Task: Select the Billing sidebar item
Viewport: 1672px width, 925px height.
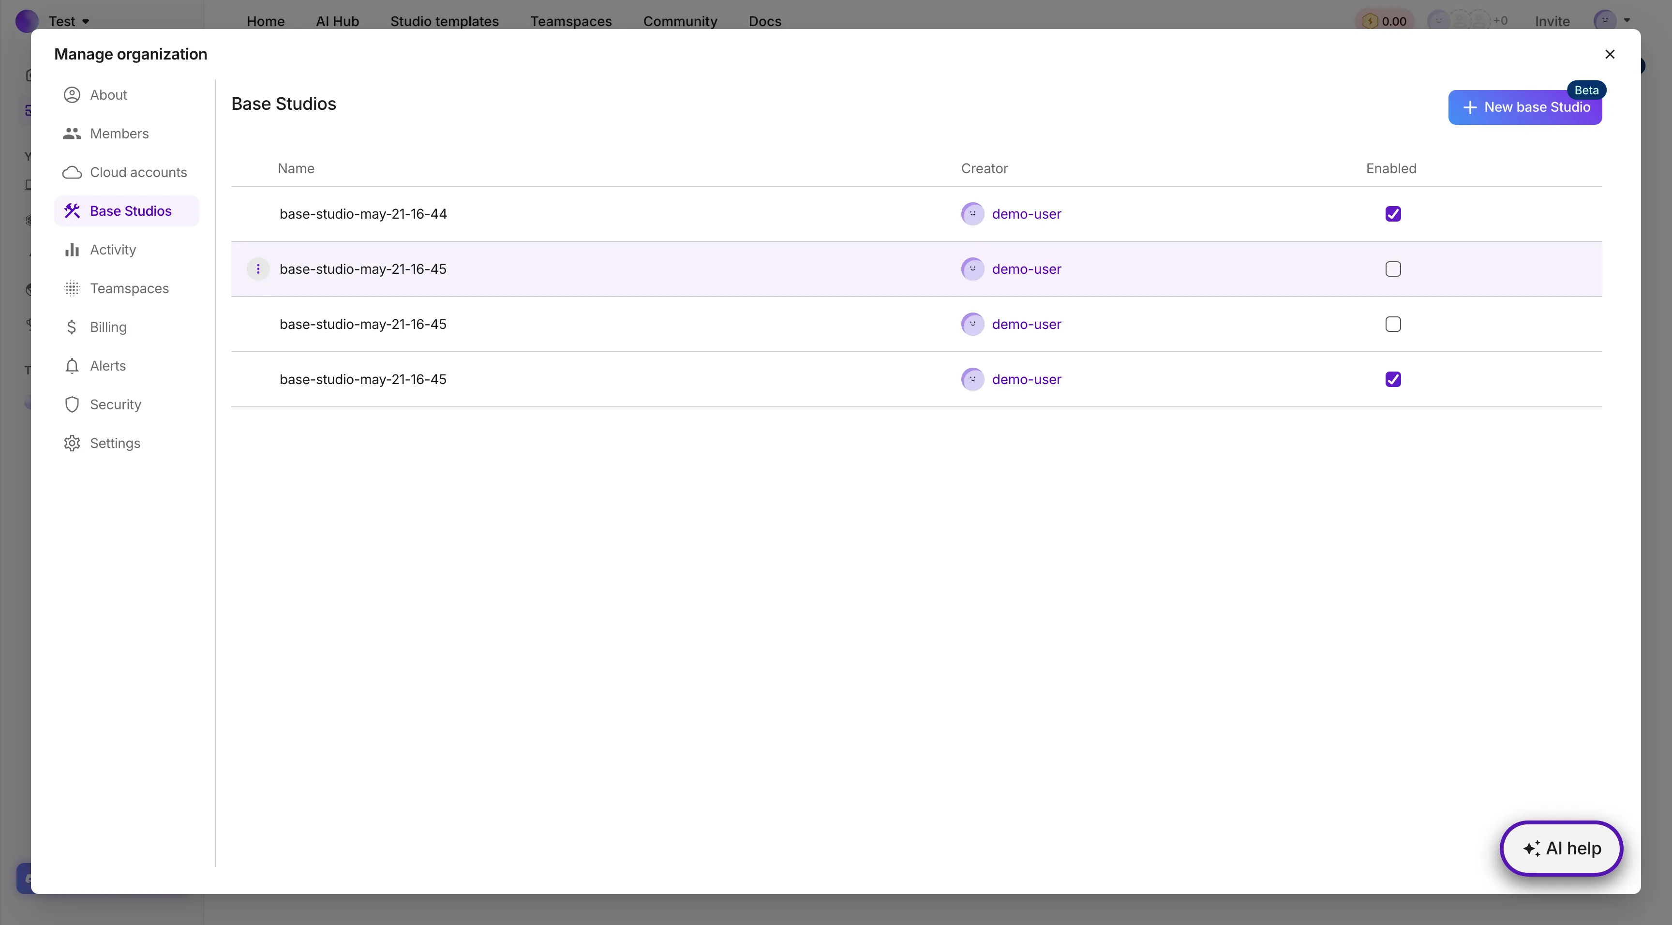Action: (127, 327)
